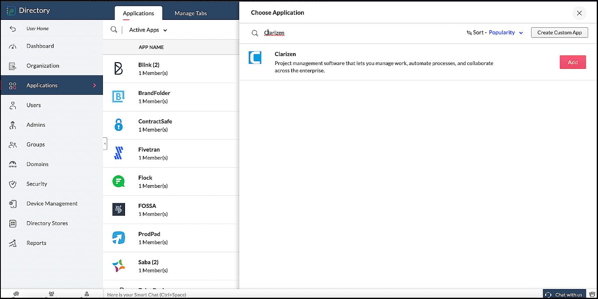Open Reports in the sidebar

(x=51, y=243)
